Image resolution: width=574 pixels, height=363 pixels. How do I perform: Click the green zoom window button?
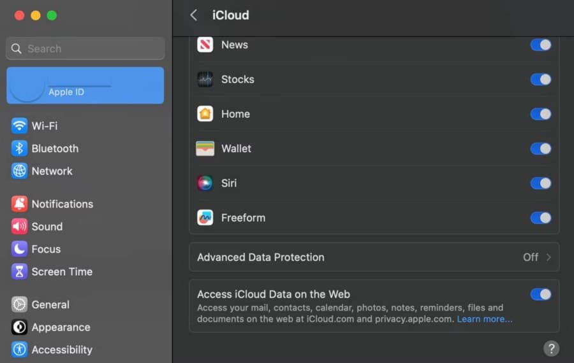tap(52, 15)
